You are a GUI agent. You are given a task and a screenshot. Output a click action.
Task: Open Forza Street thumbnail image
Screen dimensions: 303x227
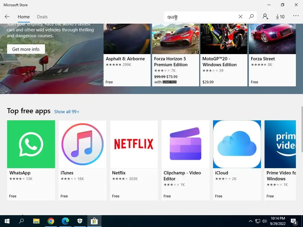tap(272, 39)
